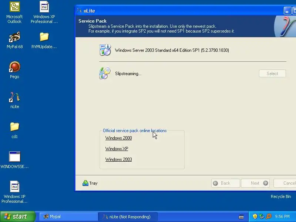Click the Select button
Screen dimensions: 296x222
pyautogui.click(x=272, y=73)
